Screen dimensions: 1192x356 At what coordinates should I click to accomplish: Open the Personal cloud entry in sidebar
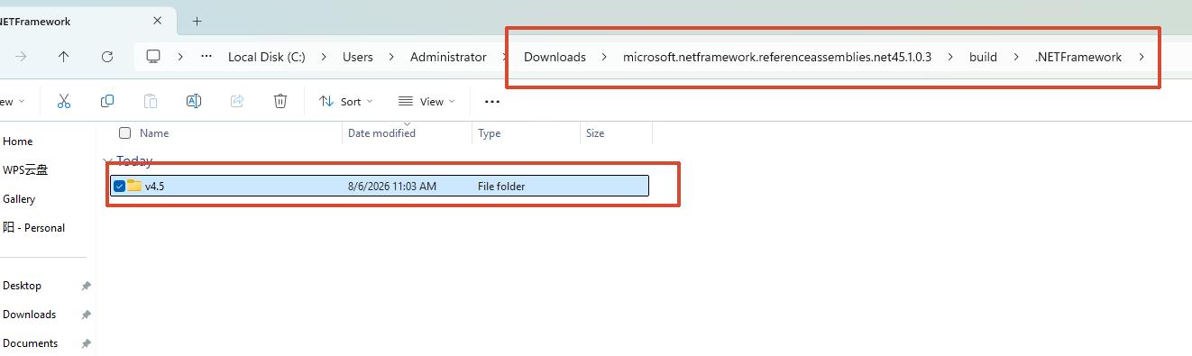33,228
